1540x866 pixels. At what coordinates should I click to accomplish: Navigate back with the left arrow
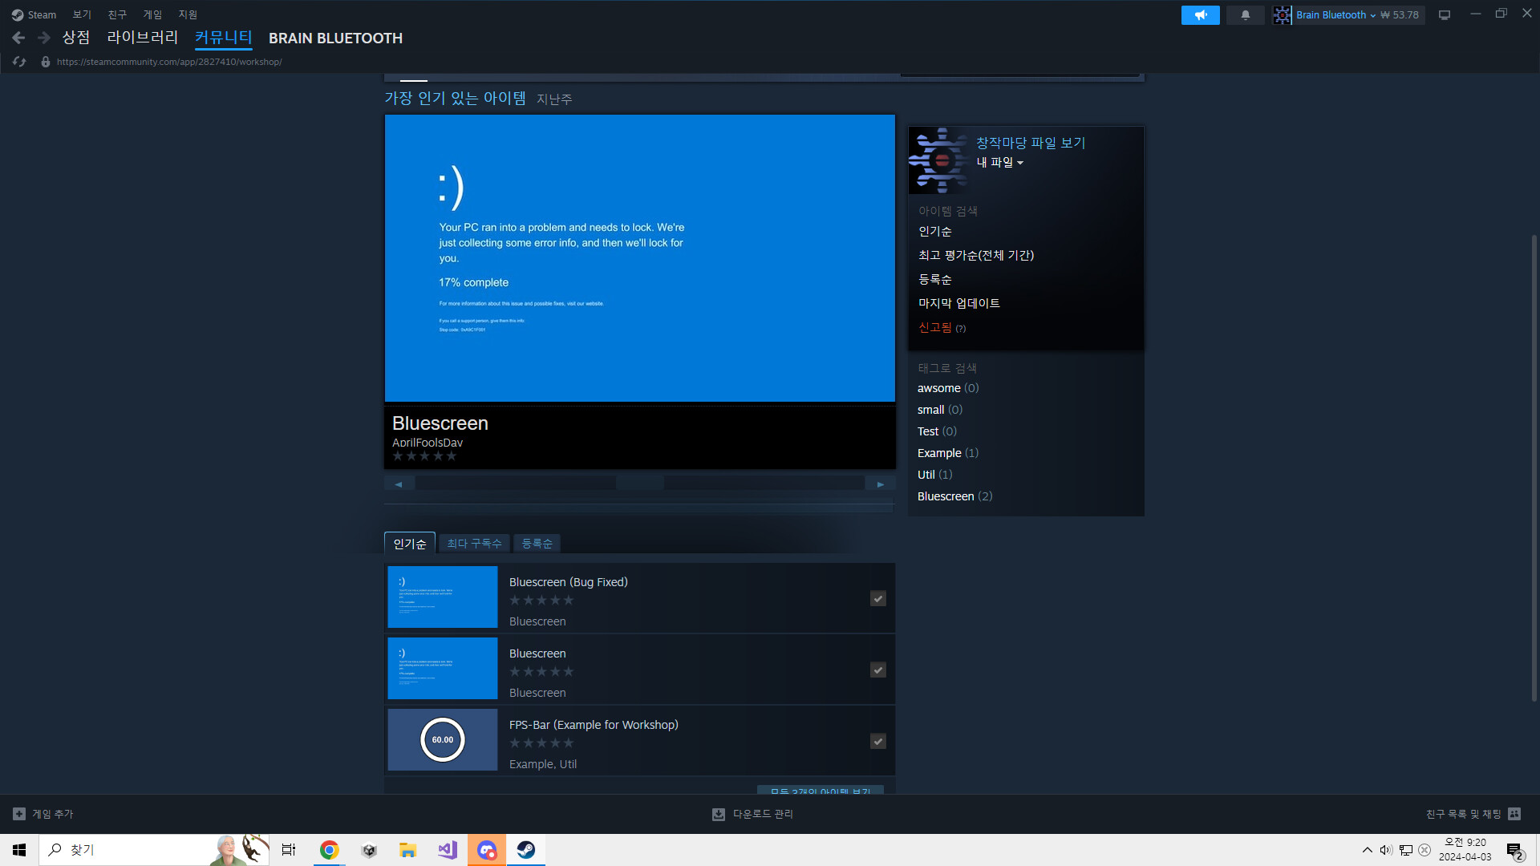(18, 37)
